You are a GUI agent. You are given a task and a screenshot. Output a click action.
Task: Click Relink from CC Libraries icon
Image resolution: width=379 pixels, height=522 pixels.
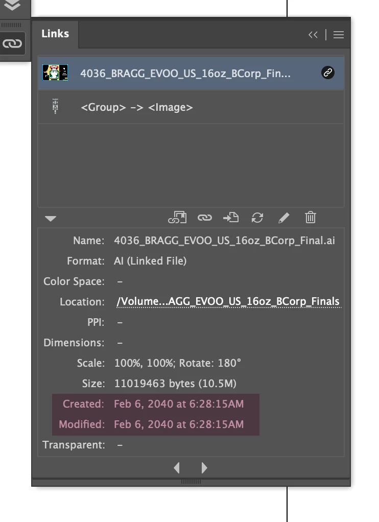point(177,218)
